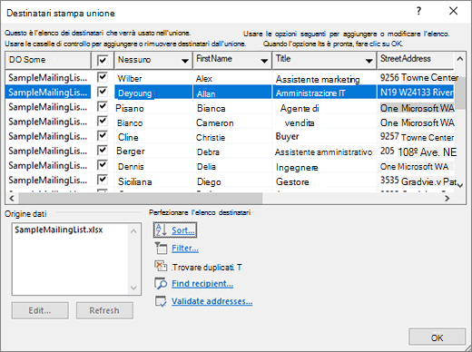Click the 9256 Towne Center address cell
The height and width of the screenshot is (352, 472).
point(416,78)
